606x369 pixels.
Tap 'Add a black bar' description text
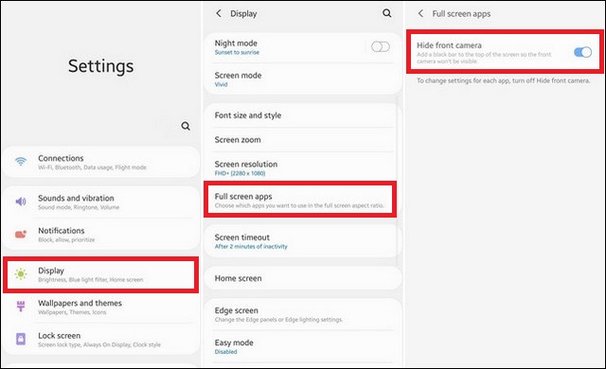tap(484, 58)
